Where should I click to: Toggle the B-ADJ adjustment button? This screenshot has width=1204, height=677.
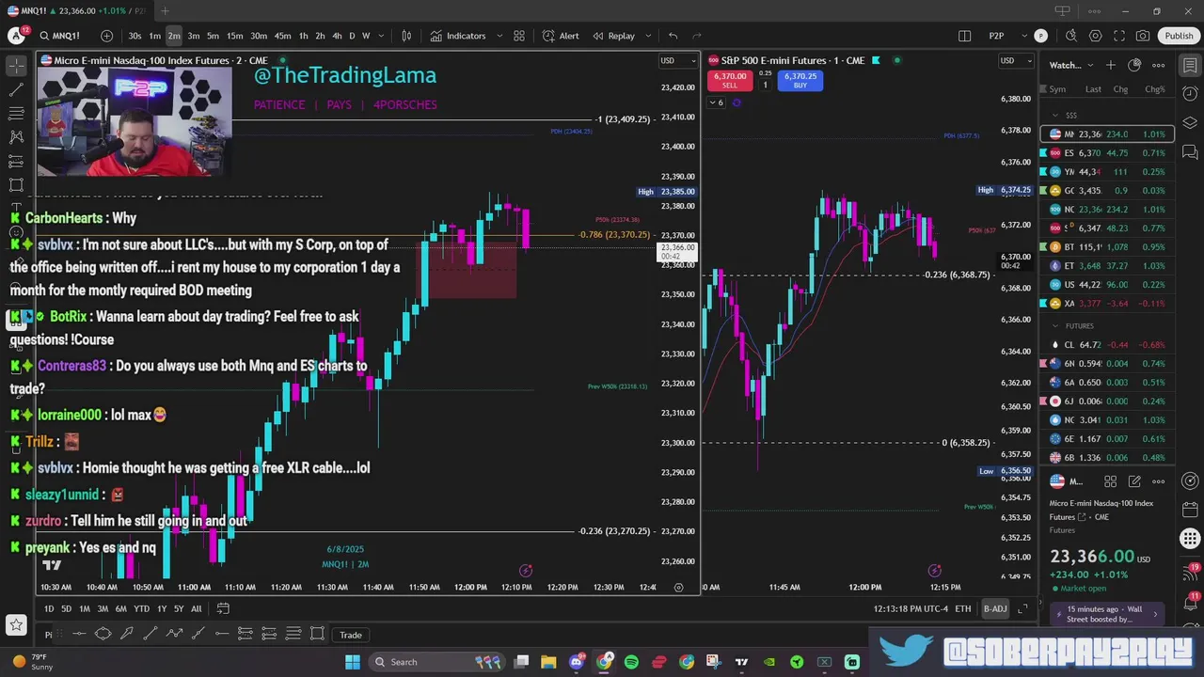point(995,608)
